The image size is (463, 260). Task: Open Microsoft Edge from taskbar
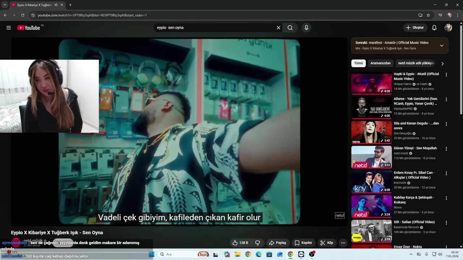pyautogui.click(x=259, y=255)
